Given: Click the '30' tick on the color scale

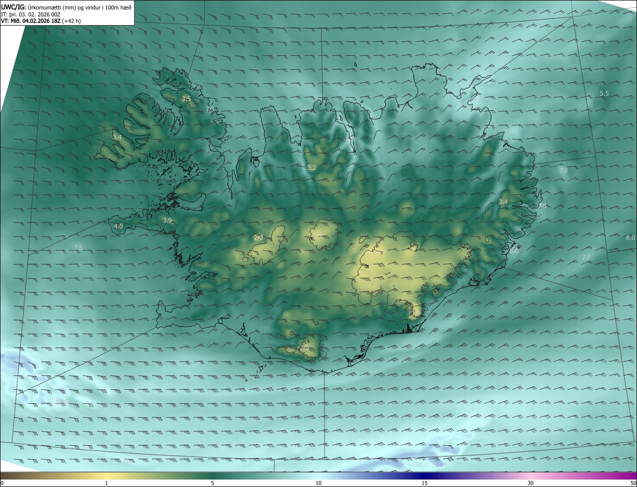Looking at the screenshot, I should coord(531,484).
